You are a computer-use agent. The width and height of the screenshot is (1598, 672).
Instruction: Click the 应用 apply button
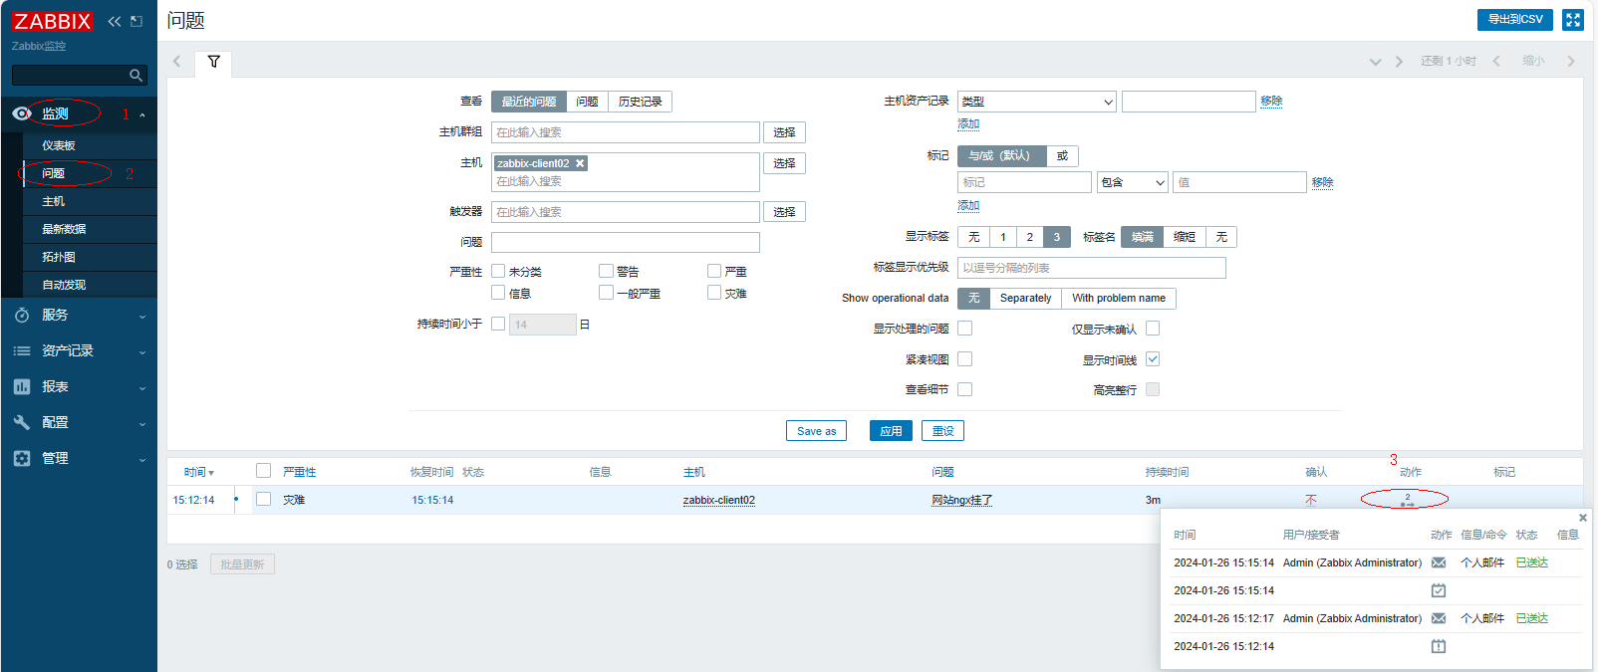(891, 431)
